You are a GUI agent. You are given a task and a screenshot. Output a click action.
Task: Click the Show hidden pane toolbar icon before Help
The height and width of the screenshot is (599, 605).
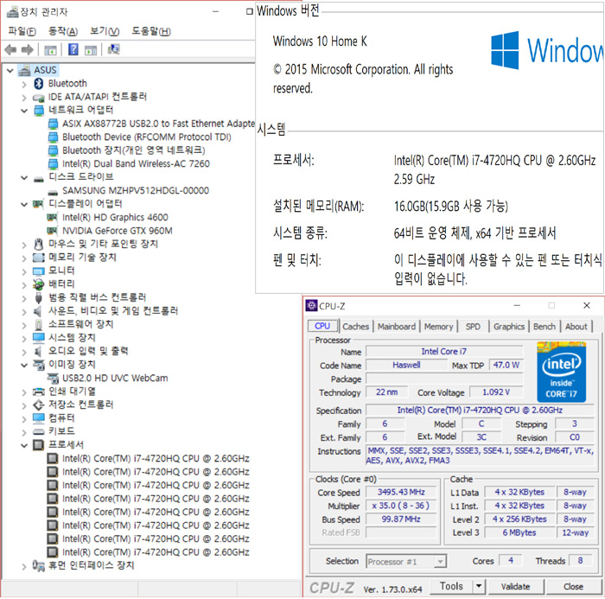tap(50, 50)
